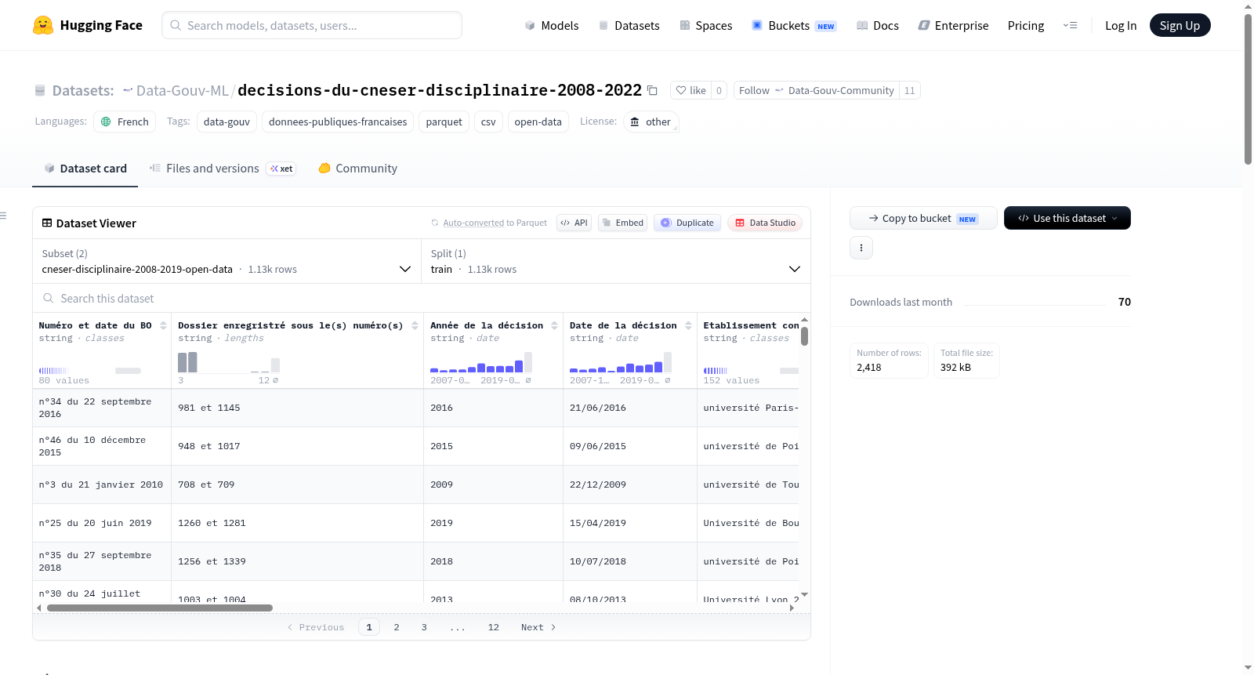Select the open-data tag
1254x675 pixels.
[538, 122]
